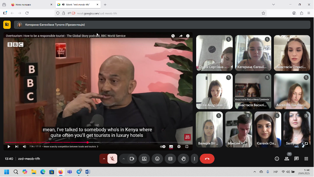Open the Meet activities grid icon
314x177 pixels.
tap(306, 159)
